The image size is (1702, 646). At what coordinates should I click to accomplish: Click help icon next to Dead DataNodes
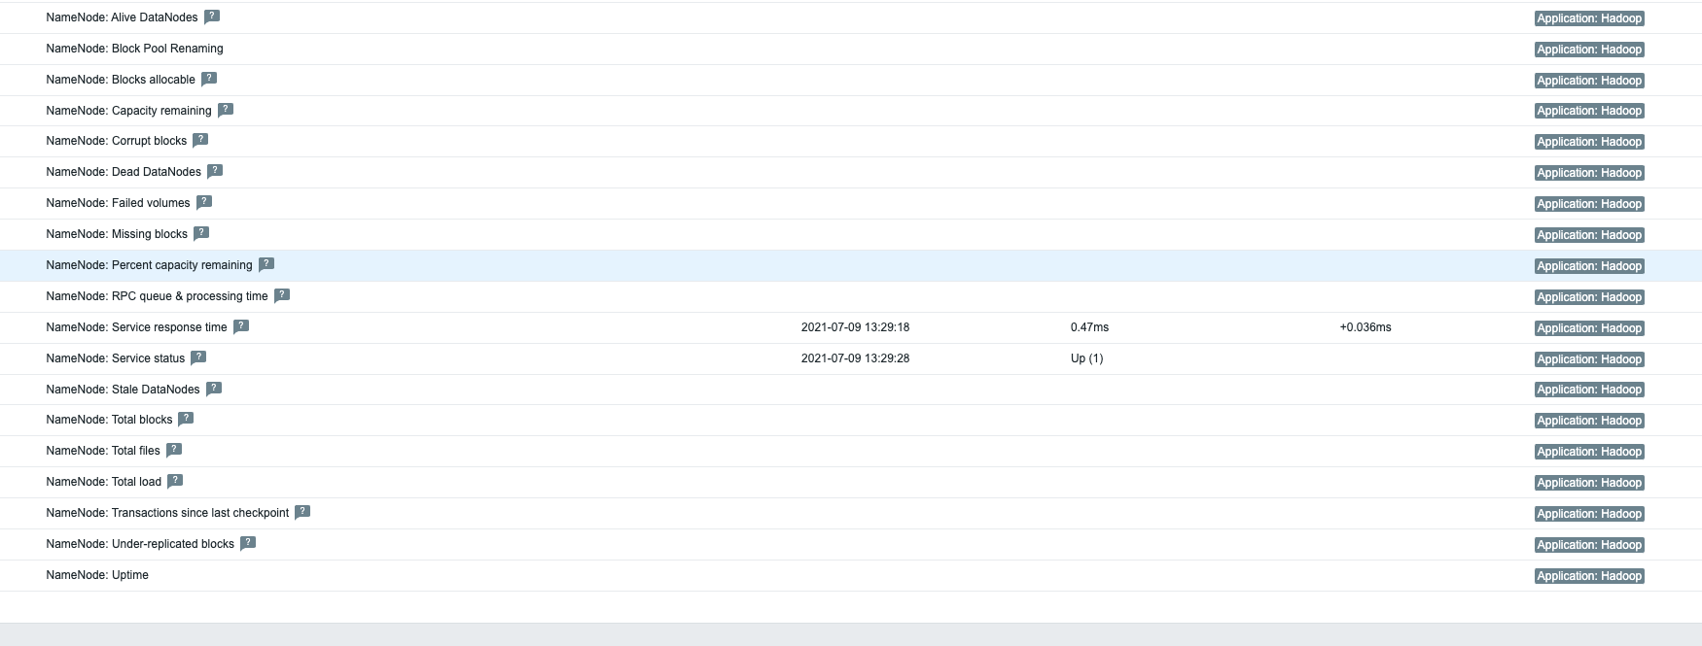pyautogui.click(x=215, y=171)
